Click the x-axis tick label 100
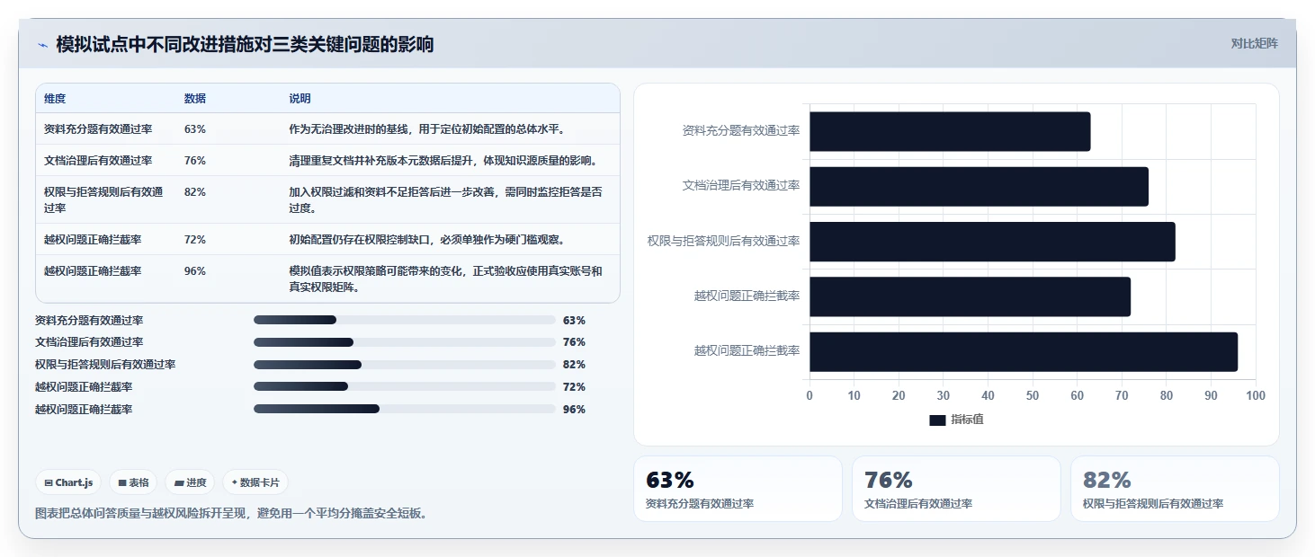The width and height of the screenshot is (1315, 557). click(1256, 396)
